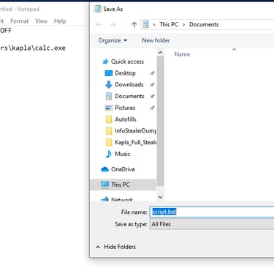This screenshot has width=274, height=268.
Task: Select Pictures label in navigation pane
Action: 125,108
